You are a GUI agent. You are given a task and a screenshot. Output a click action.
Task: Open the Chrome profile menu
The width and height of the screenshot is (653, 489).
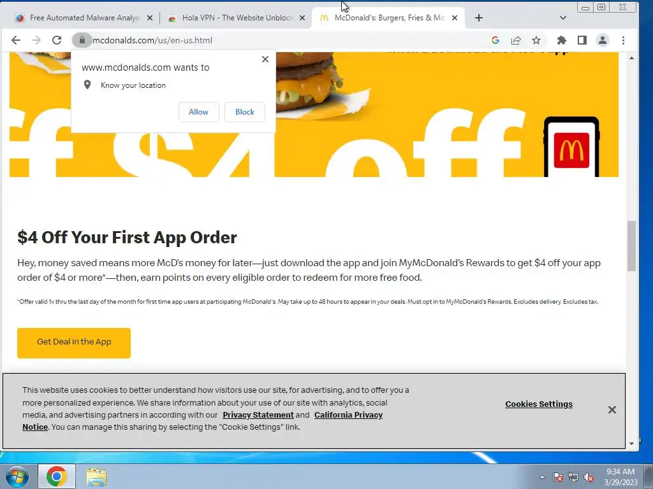click(603, 40)
